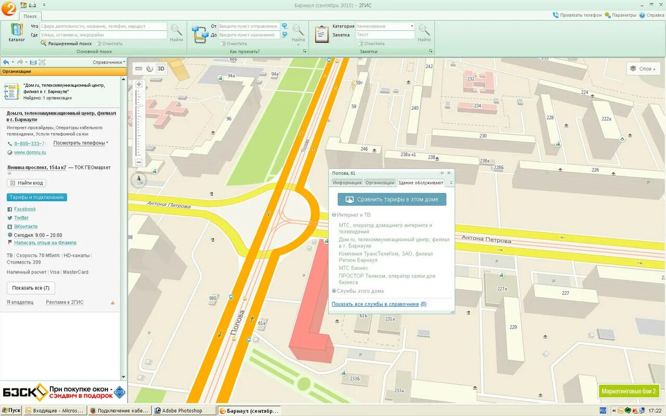Click the До destination input field
The height and width of the screenshot is (416, 666).
tap(249, 35)
